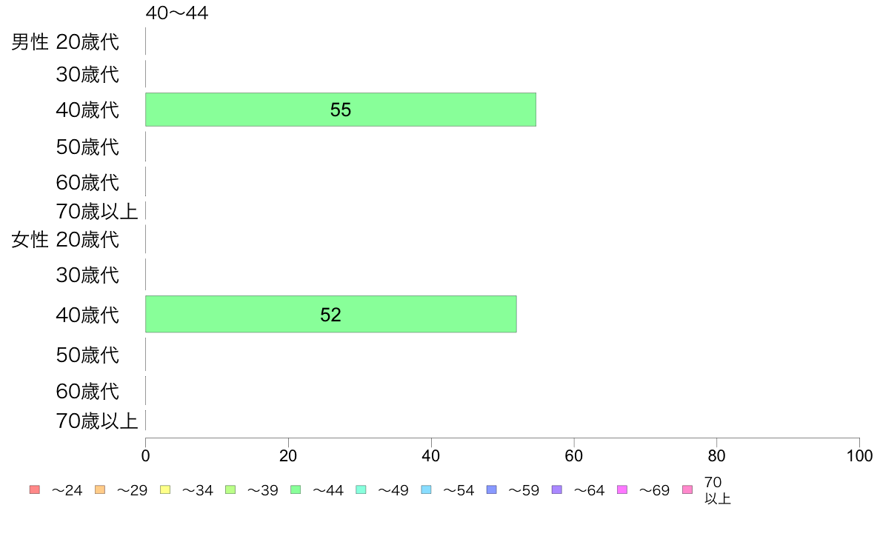Viewport: 880px width, 545px height.
Task: Click the bottom 70歳以上 category label
Action: point(96,421)
